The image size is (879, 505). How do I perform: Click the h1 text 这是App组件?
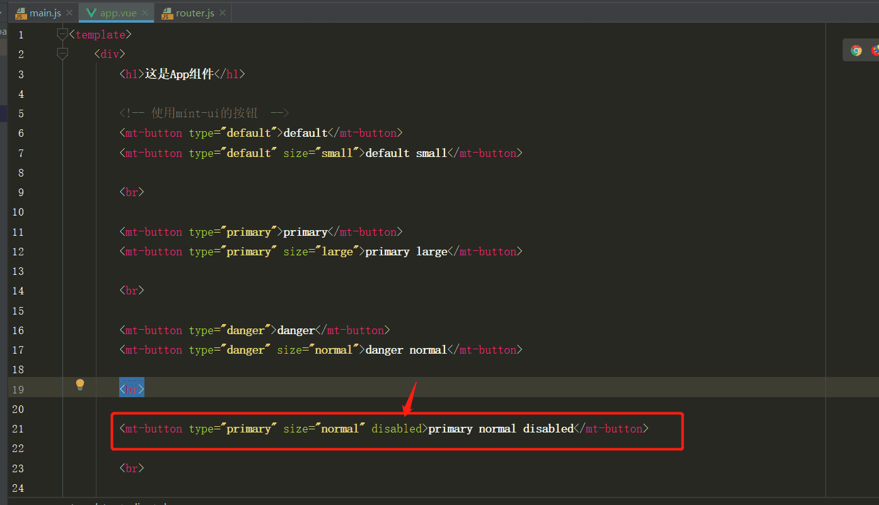(x=179, y=74)
